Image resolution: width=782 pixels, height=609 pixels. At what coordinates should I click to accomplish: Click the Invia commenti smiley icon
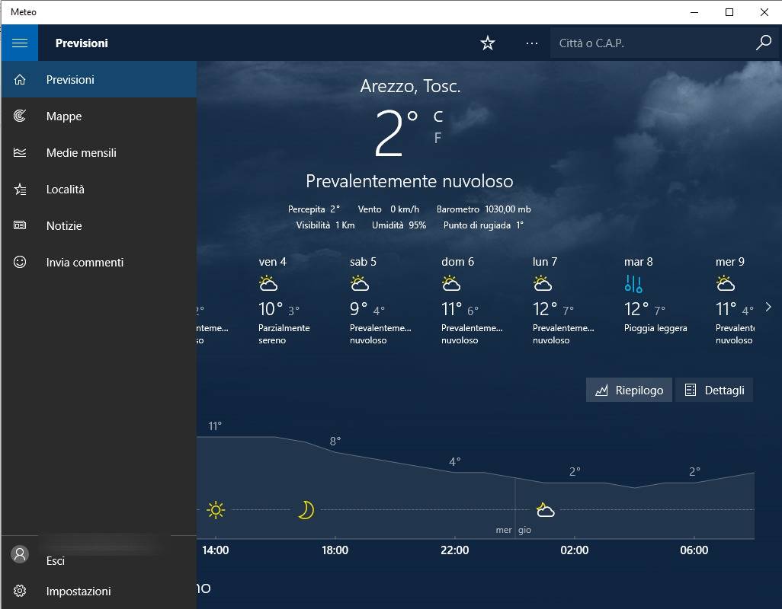[21, 263]
